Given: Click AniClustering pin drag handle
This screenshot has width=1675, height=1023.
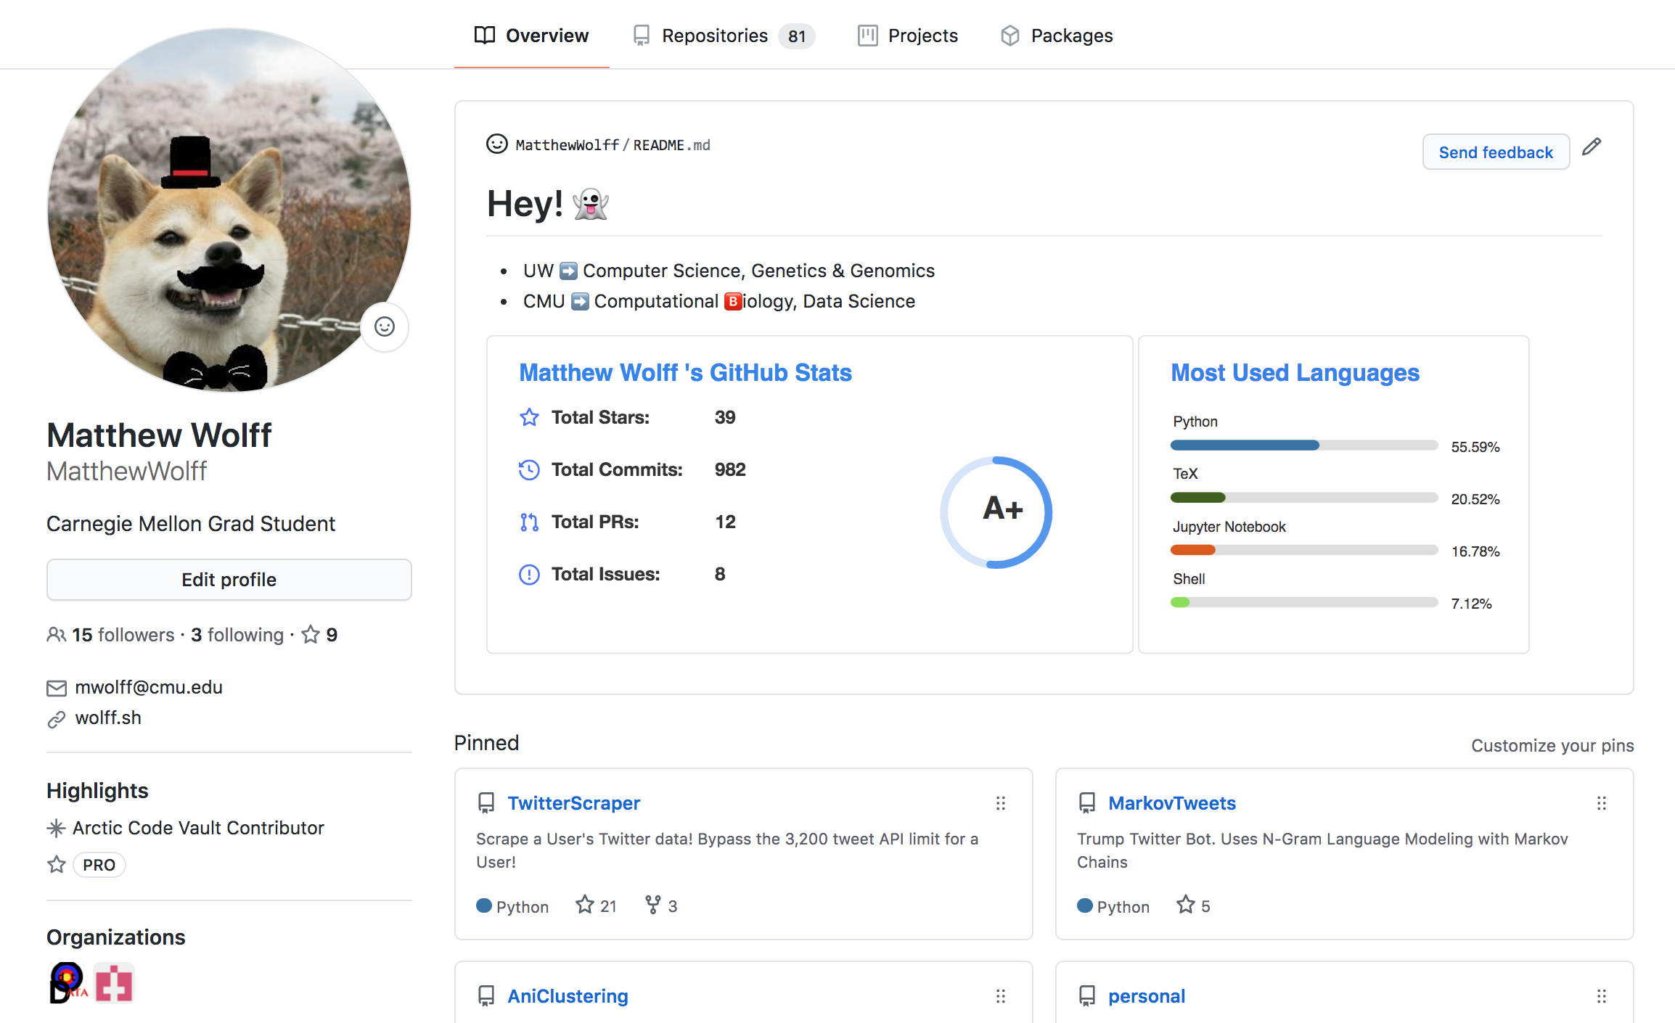Looking at the screenshot, I should tap(1001, 996).
